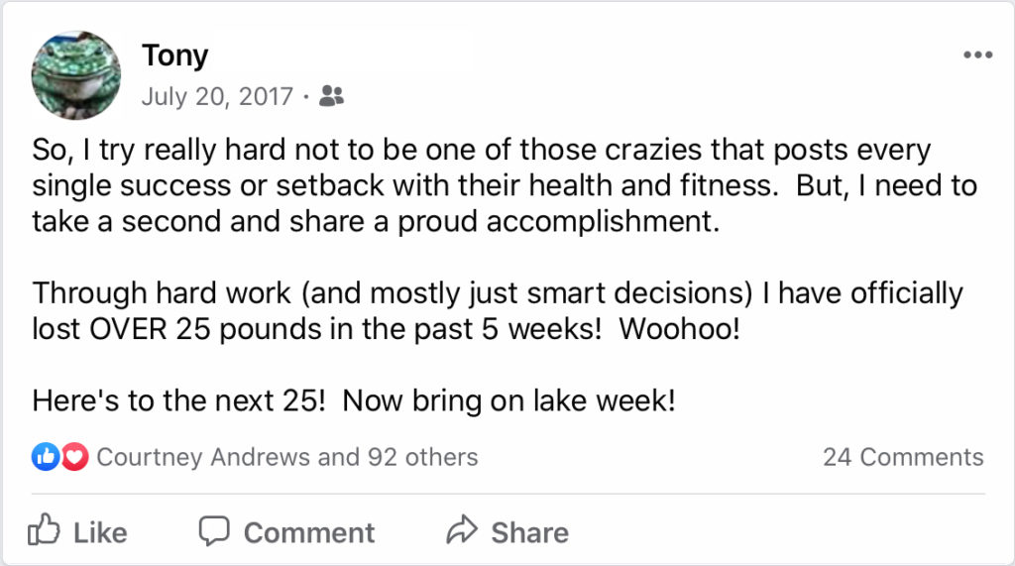Click the curved arrow Share icon
Image resolution: width=1015 pixels, height=566 pixels.
[462, 529]
